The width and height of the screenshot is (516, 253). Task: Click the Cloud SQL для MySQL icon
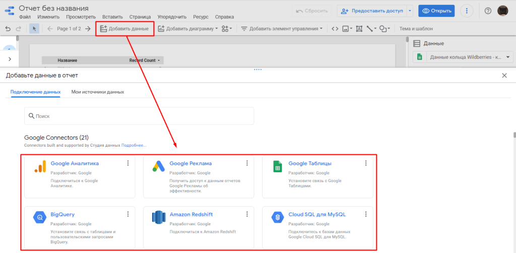278,217
